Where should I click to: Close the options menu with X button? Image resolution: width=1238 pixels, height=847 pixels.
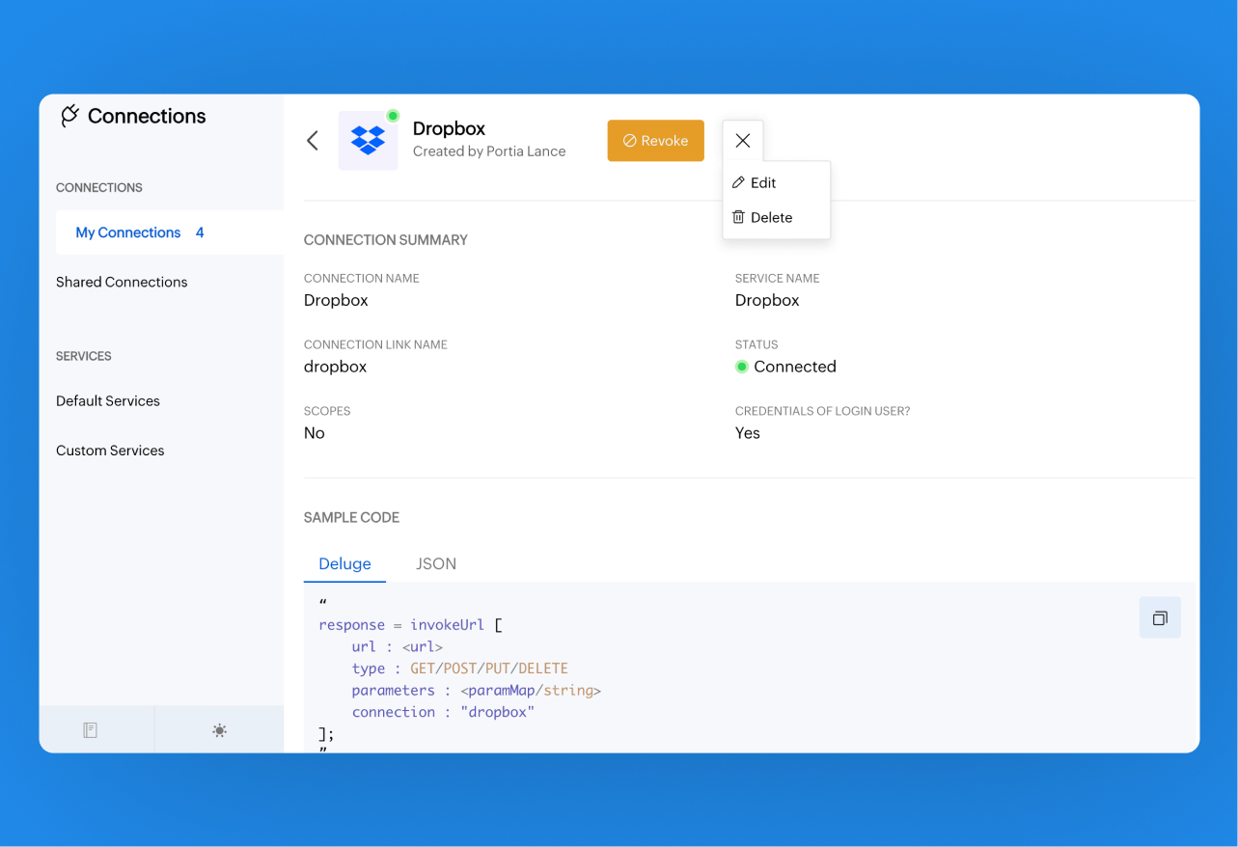coord(743,141)
